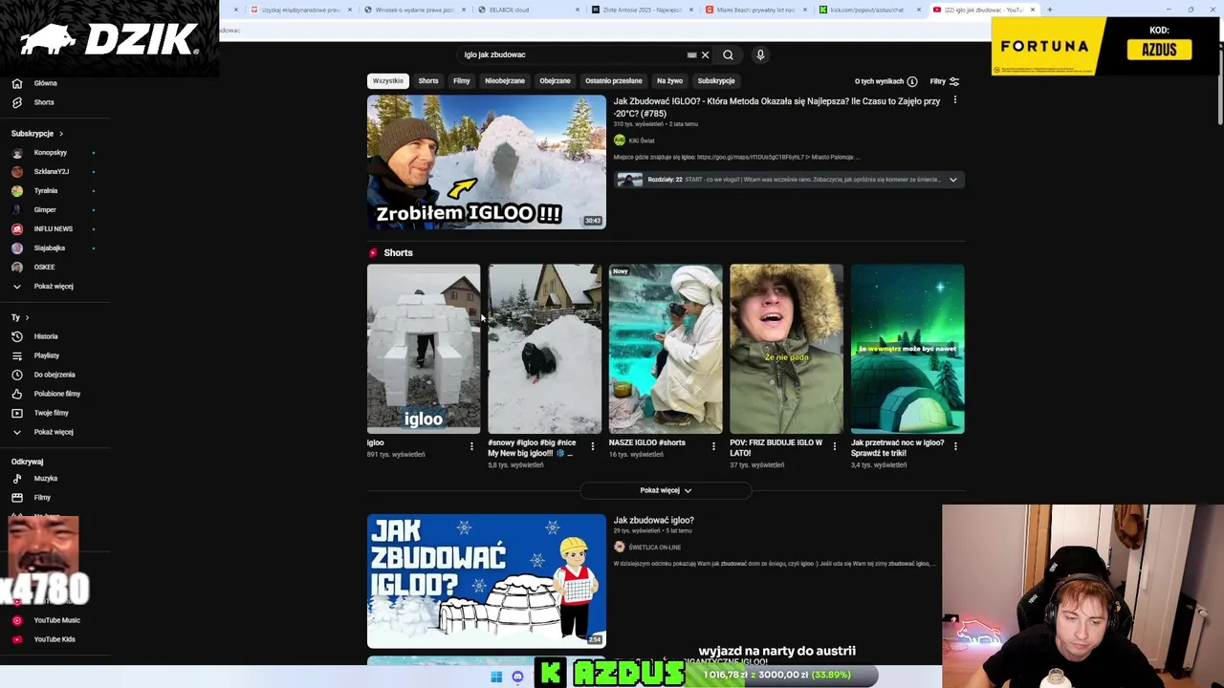Click inside the YouTube search field
Viewport: 1224px width, 688px height.
coord(574,54)
